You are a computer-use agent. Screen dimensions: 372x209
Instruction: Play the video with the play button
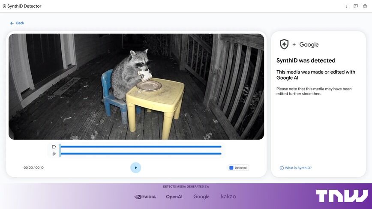136,168
